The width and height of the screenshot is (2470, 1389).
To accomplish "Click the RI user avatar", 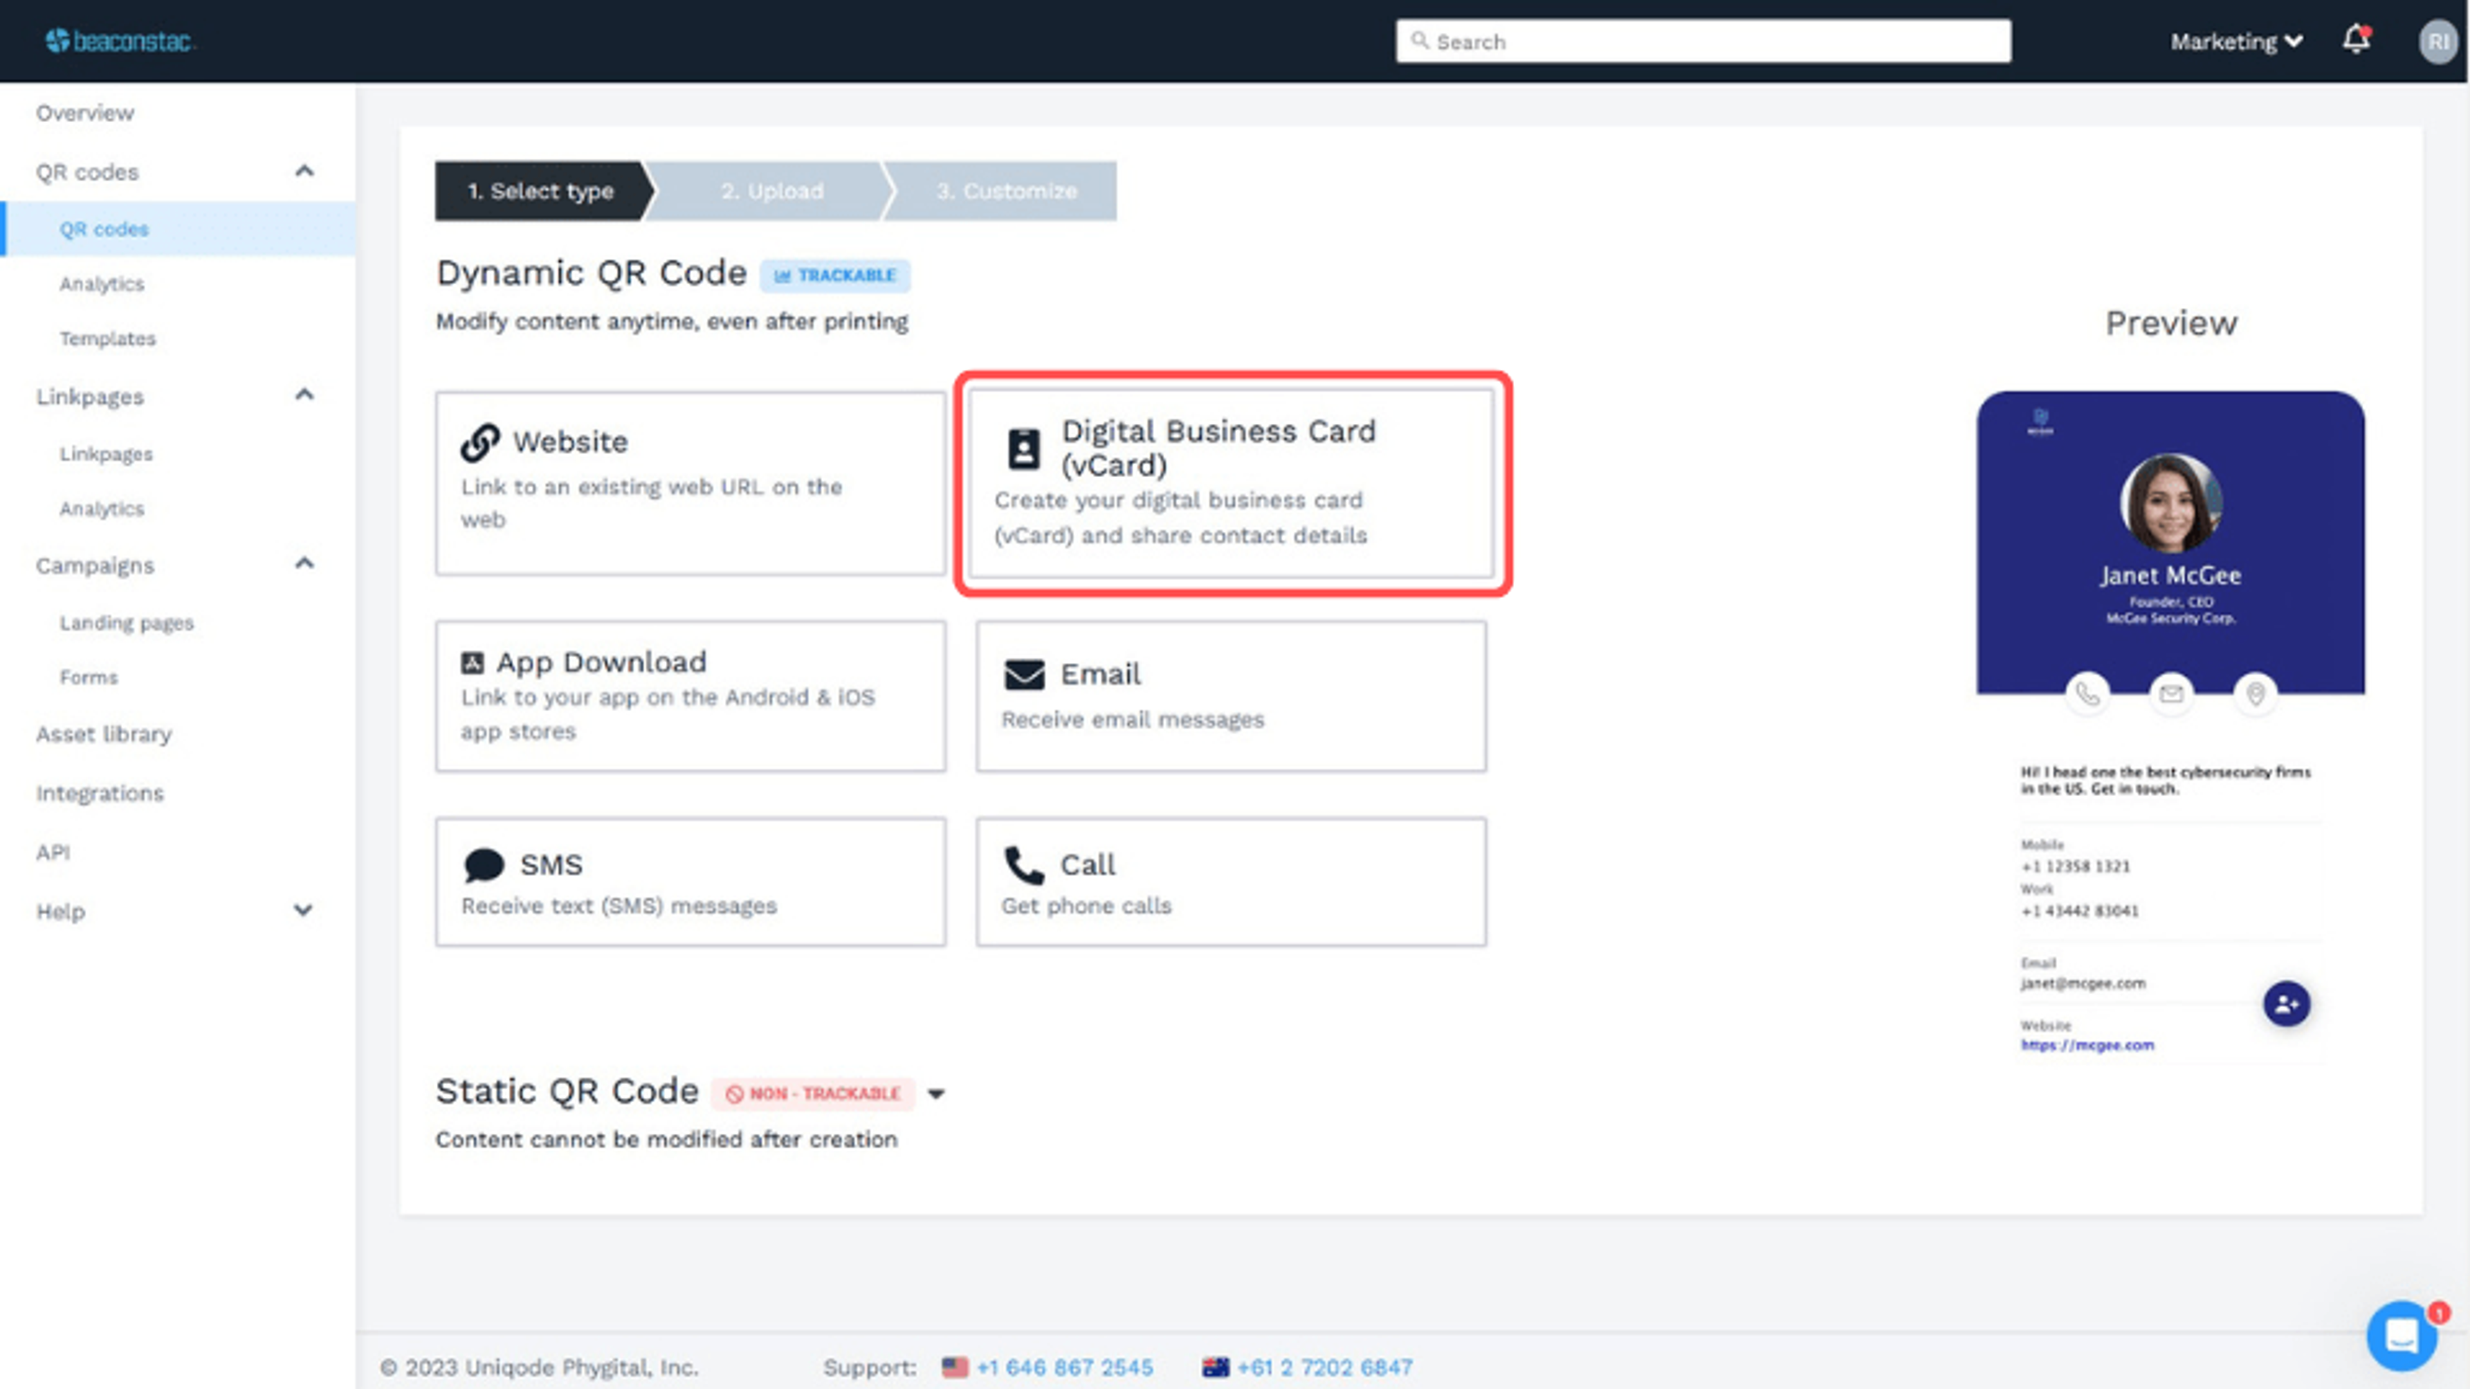I will pyautogui.click(x=2437, y=41).
